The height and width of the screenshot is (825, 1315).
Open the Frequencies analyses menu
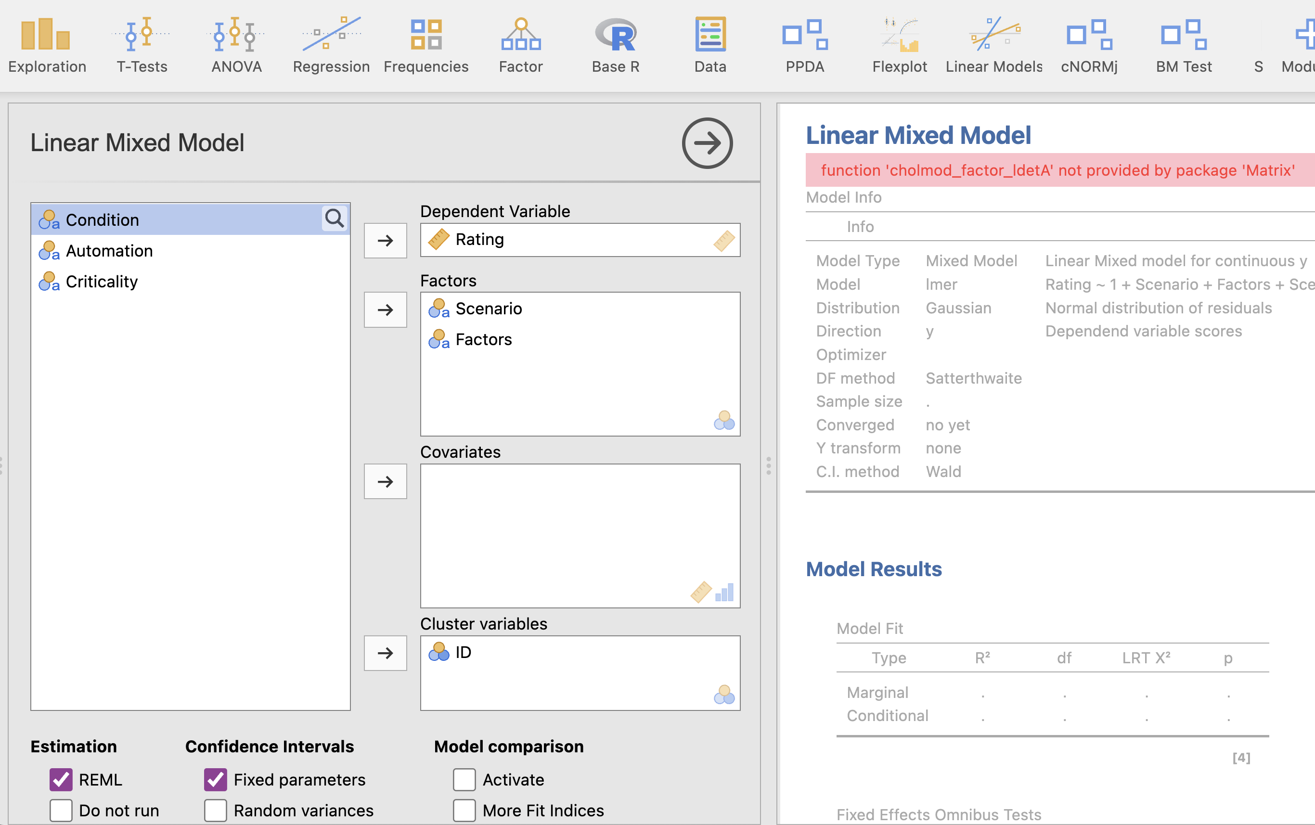426,46
